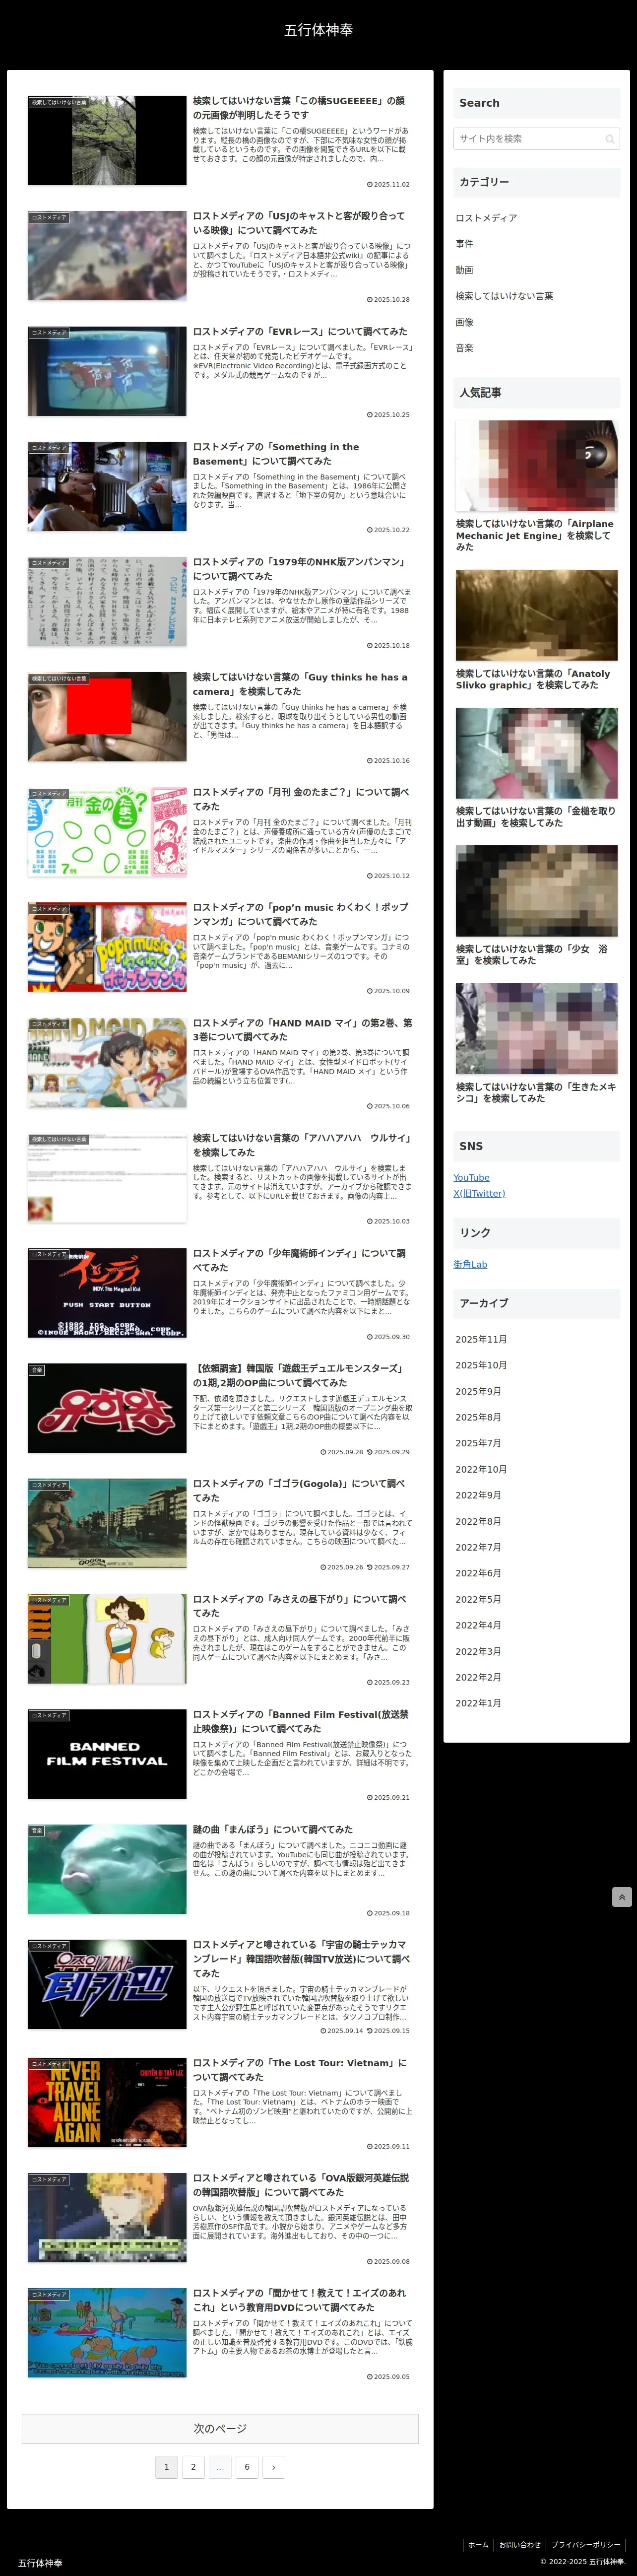Open the みさえの昼下がり article title
Viewport: 637px width, 2576px height.
coord(299,1605)
